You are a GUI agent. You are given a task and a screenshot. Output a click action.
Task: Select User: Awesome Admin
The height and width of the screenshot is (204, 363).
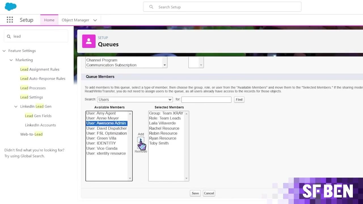[x=107, y=123]
